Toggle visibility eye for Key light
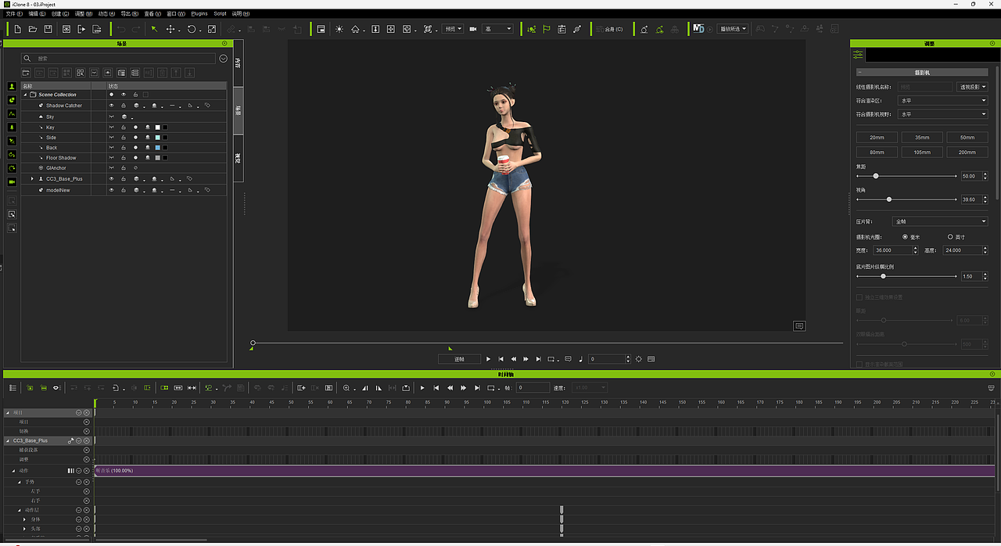The height and width of the screenshot is (546, 1001). pyautogui.click(x=111, y=127)
